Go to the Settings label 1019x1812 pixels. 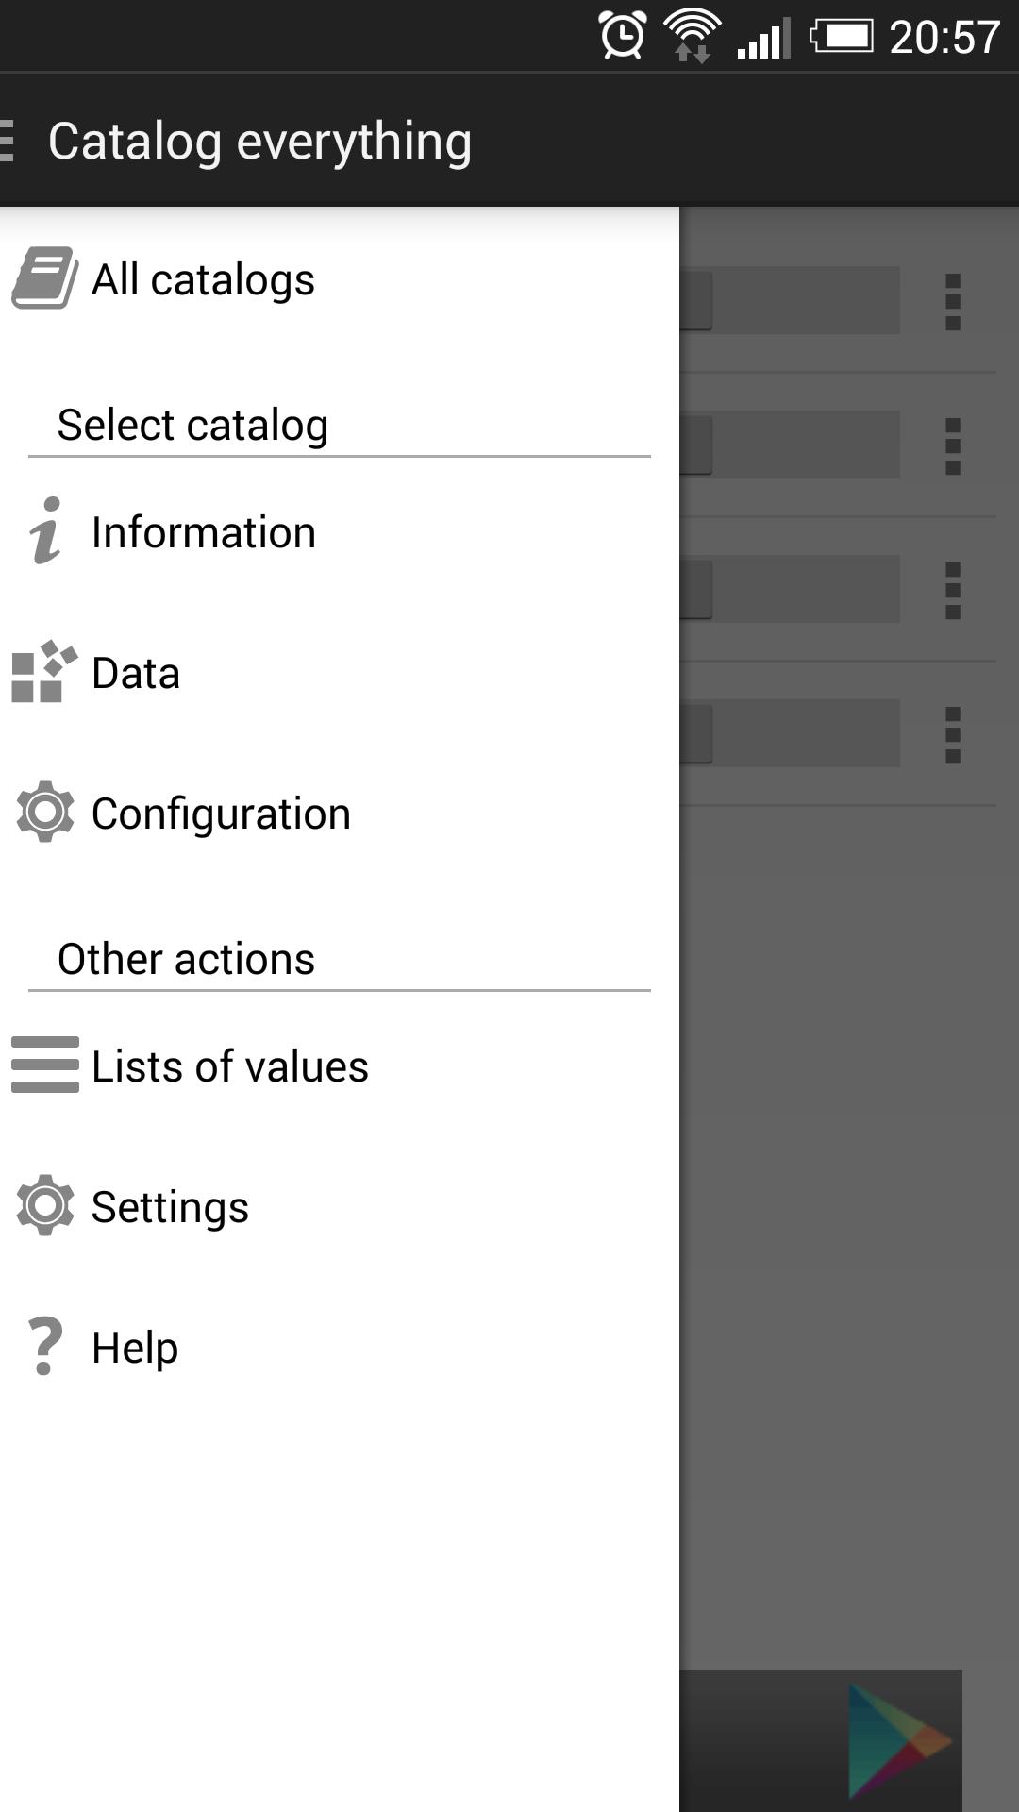point(170,1207)
